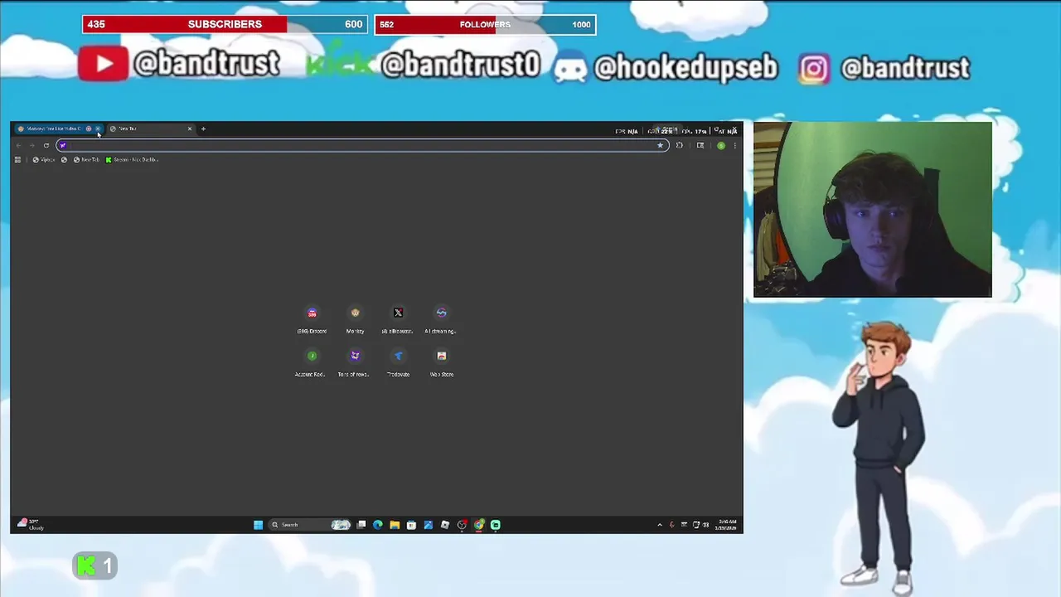Open the Chrome icon on the taskbar

tap(479, 524)
